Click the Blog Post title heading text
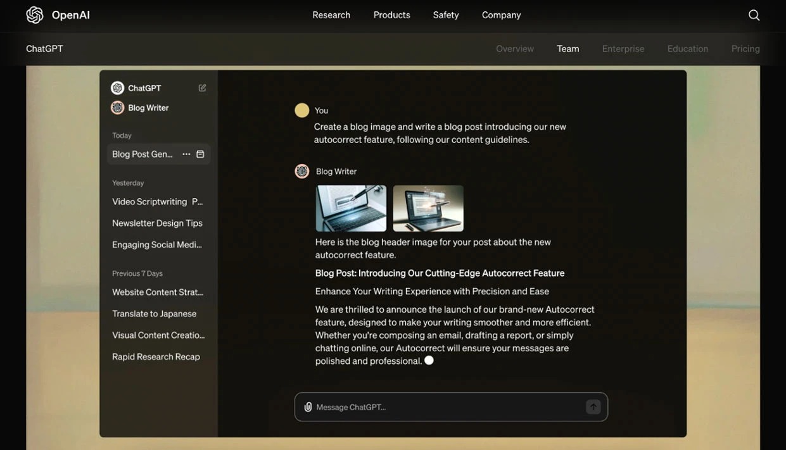The image size is (786, 450). (x=440, y=273)
